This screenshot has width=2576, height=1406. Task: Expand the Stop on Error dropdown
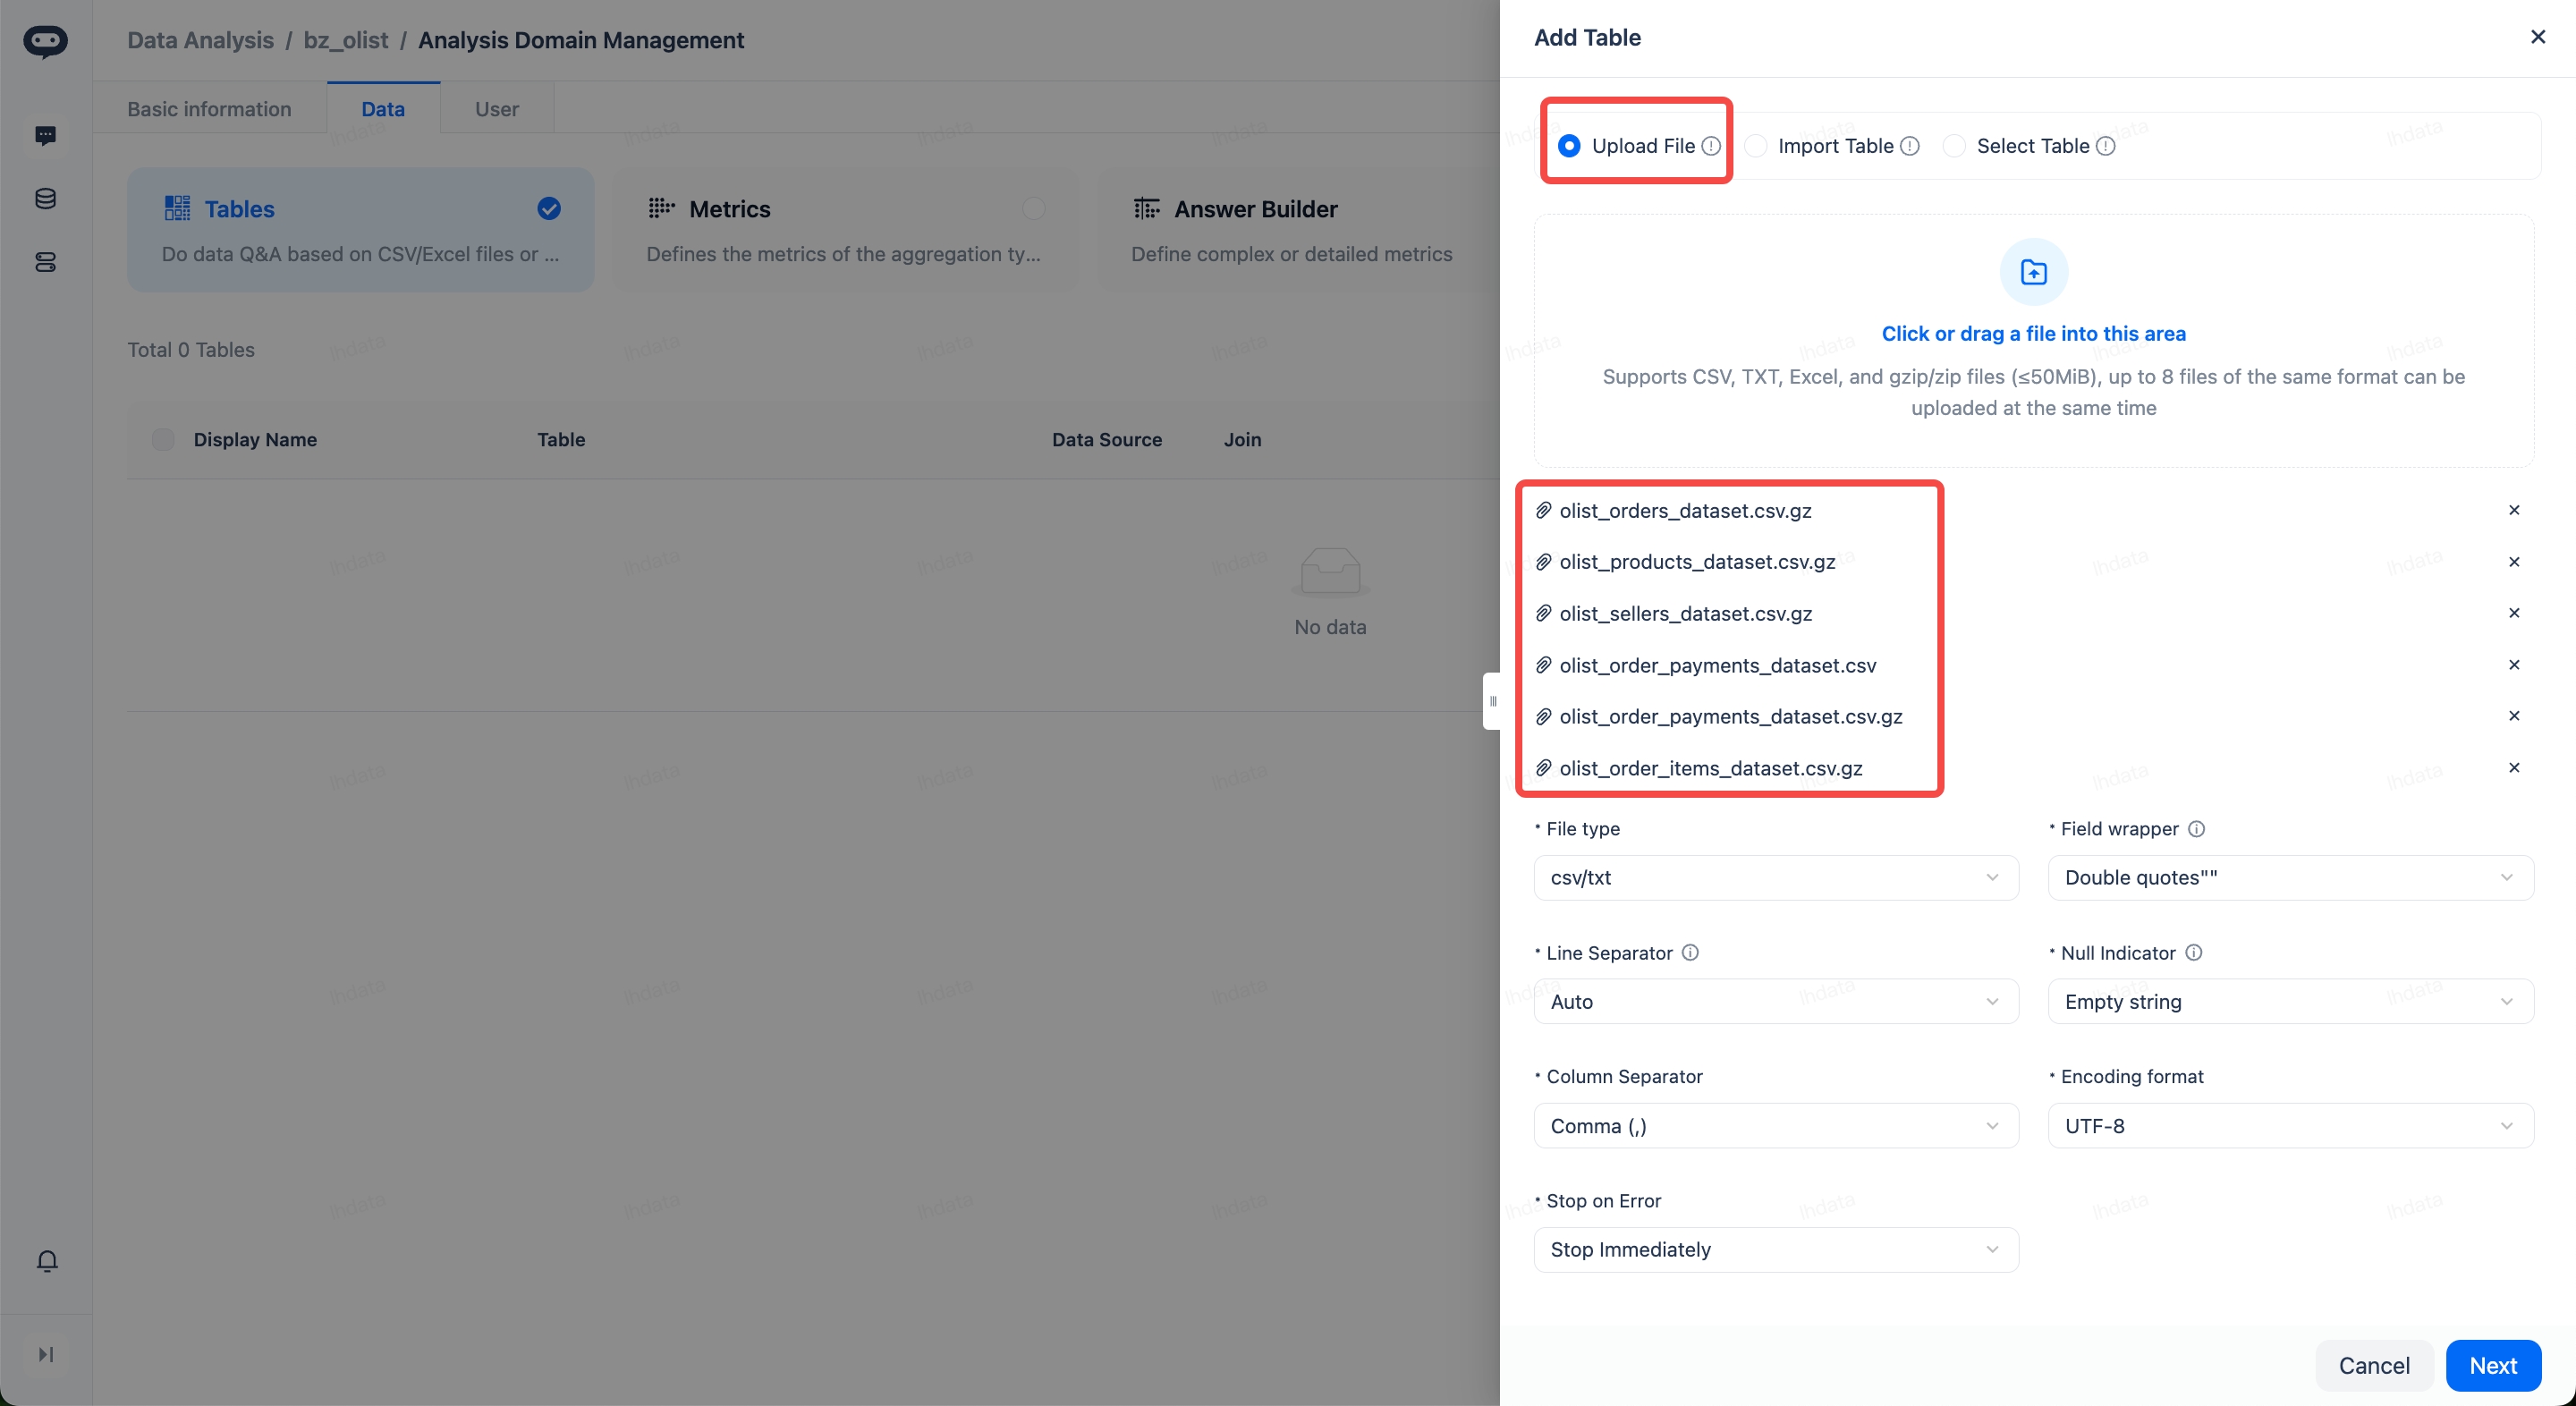pyautogui.click(x=1775, y=1250)
